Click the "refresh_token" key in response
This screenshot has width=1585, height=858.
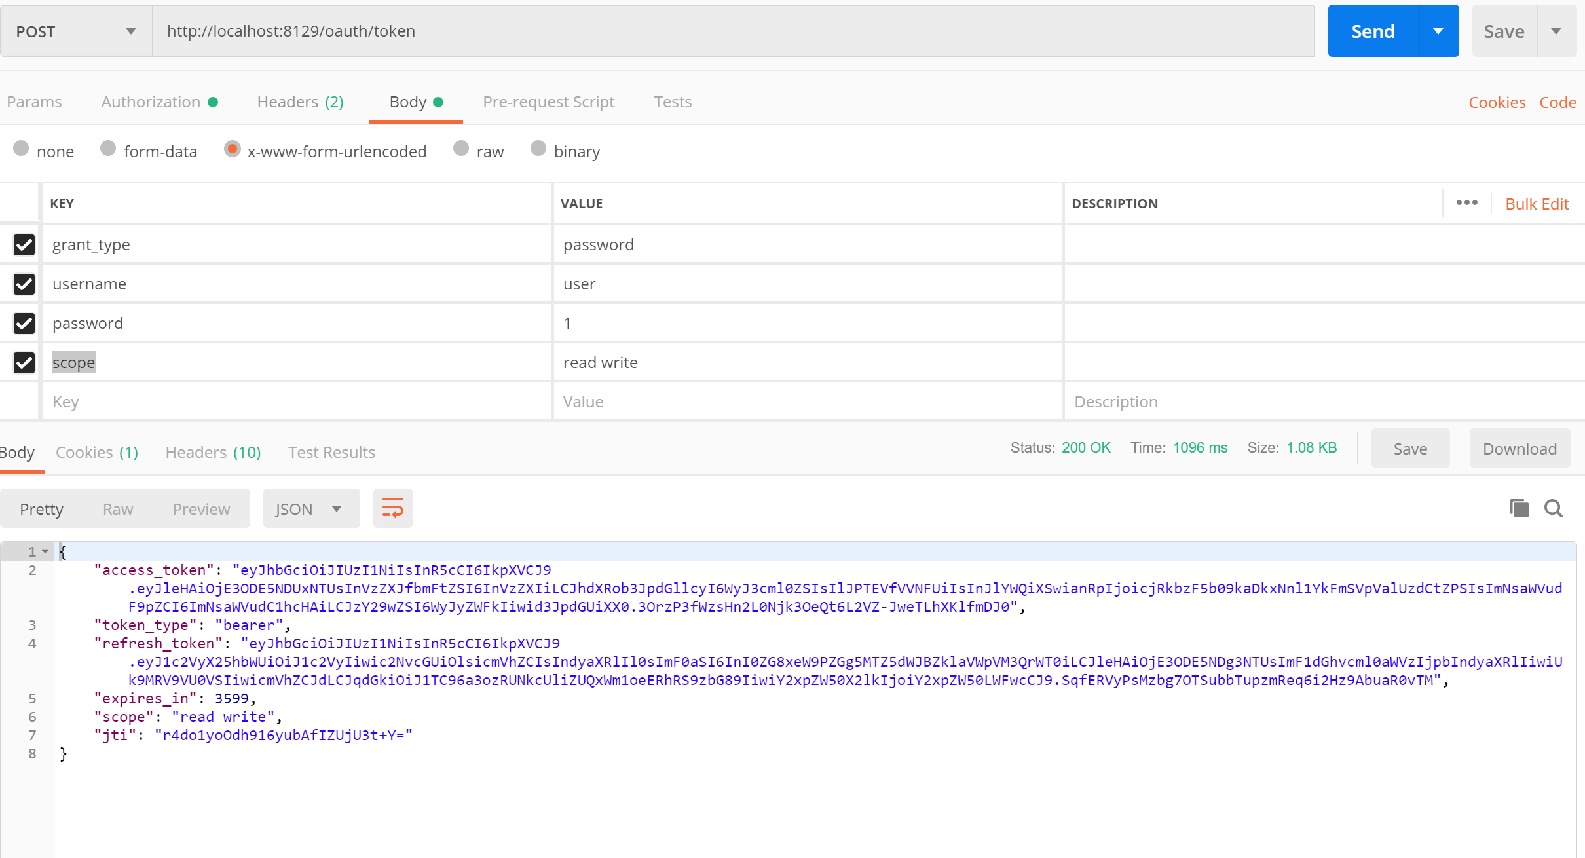tap(158, 644)
